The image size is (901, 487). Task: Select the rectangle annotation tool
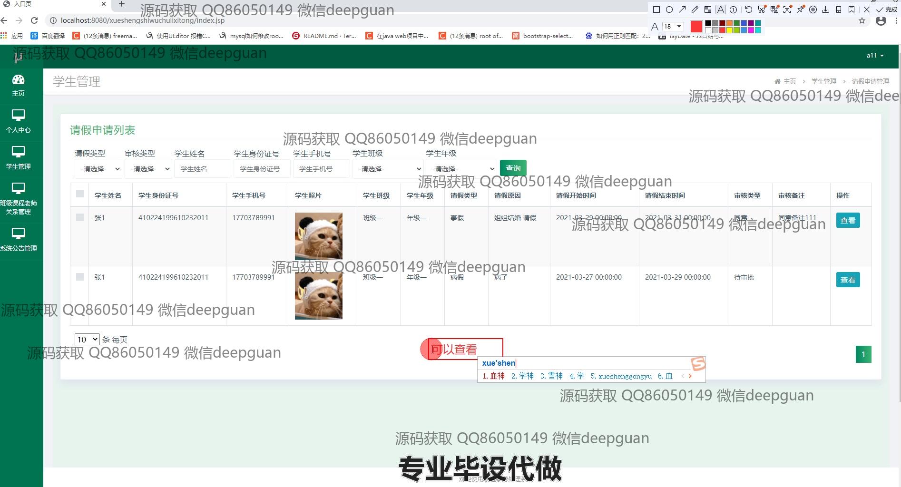(656, 10)
